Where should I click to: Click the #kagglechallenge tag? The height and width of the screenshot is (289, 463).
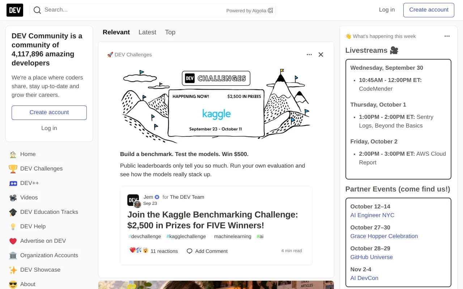click(x=186, y=236)
